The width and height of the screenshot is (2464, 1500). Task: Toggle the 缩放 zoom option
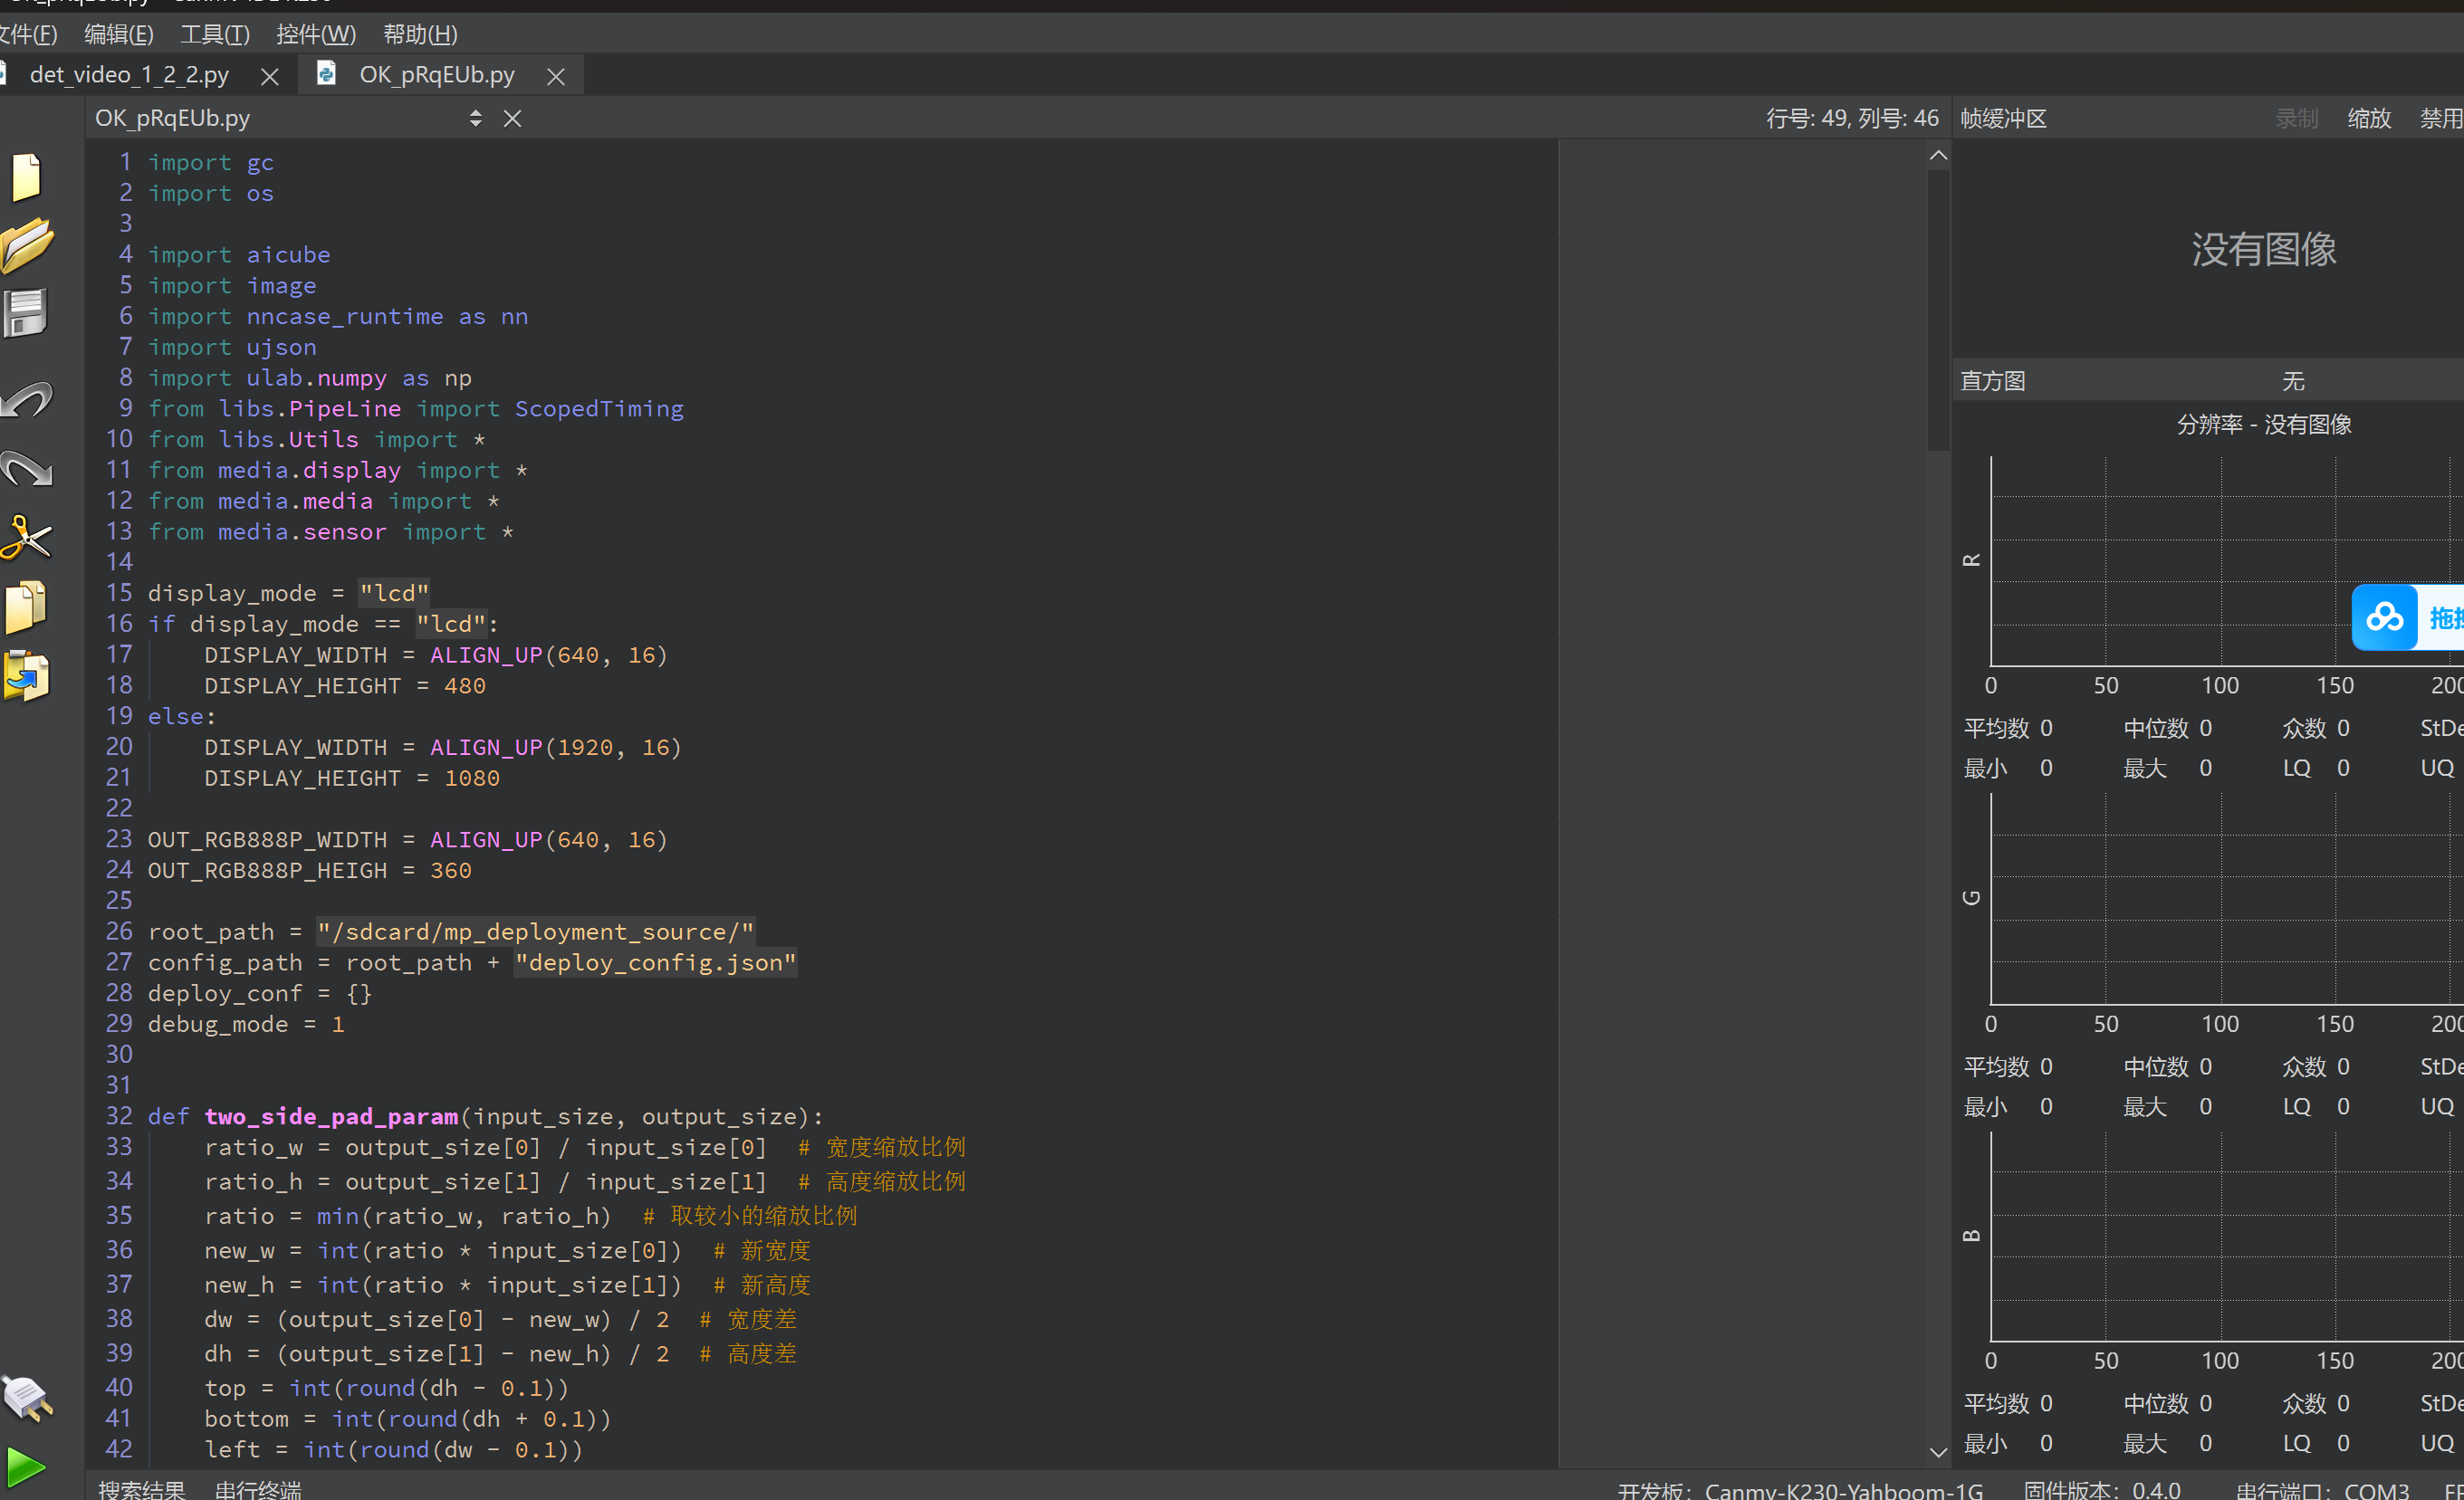pos(2368,119)
